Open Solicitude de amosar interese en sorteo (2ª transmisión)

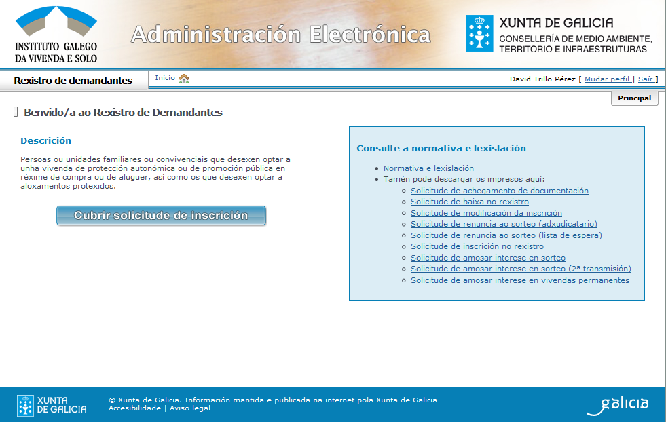pyautogui.click(x=521, y=269)
